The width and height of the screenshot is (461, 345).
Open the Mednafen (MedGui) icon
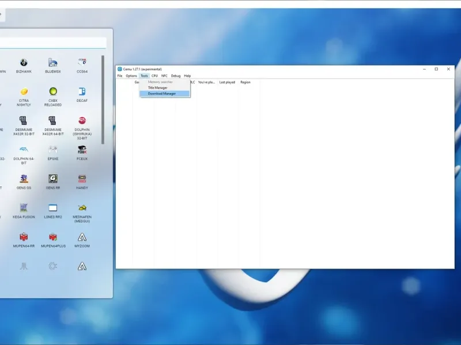click(x=82, y=208)
